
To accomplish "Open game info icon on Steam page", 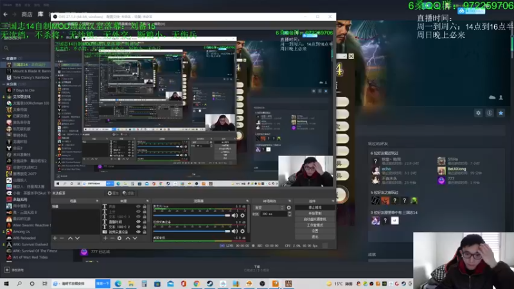I will pos(490,113).
